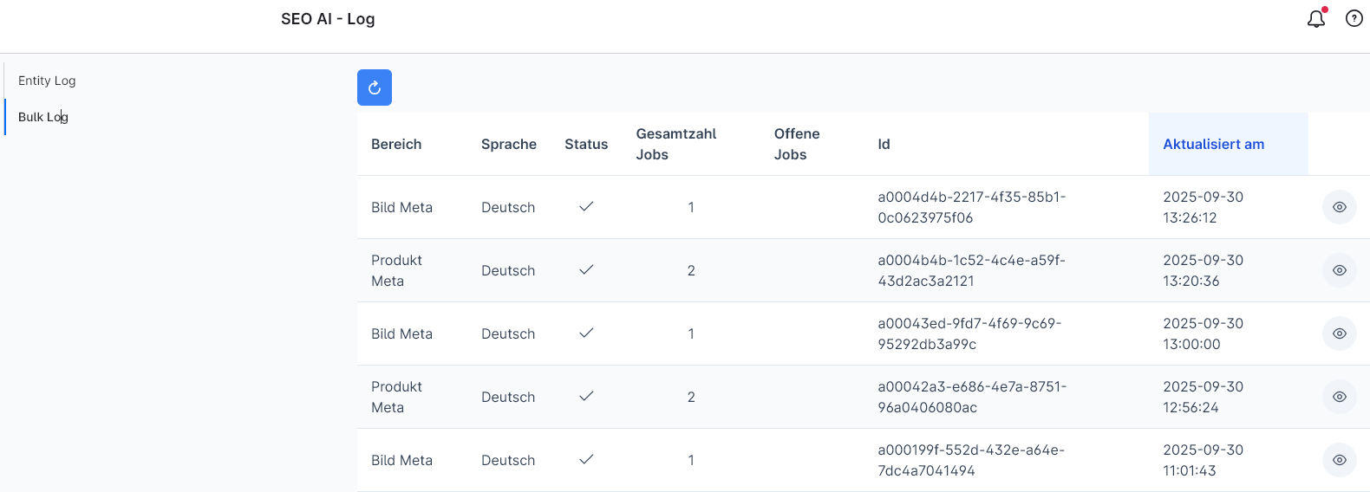Open the help question mark icon
The image size is (1370, 492).
click(1354, 18)
